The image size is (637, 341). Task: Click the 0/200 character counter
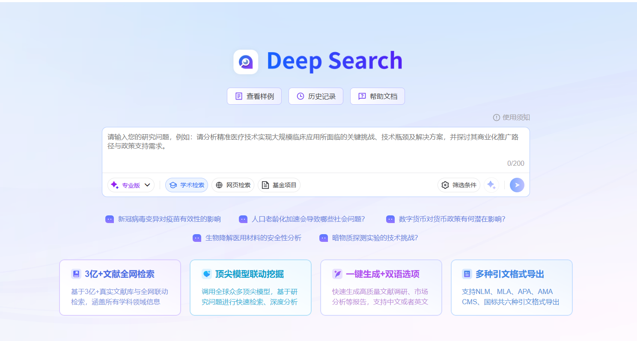pyautogui.click(x=515, y=163)
